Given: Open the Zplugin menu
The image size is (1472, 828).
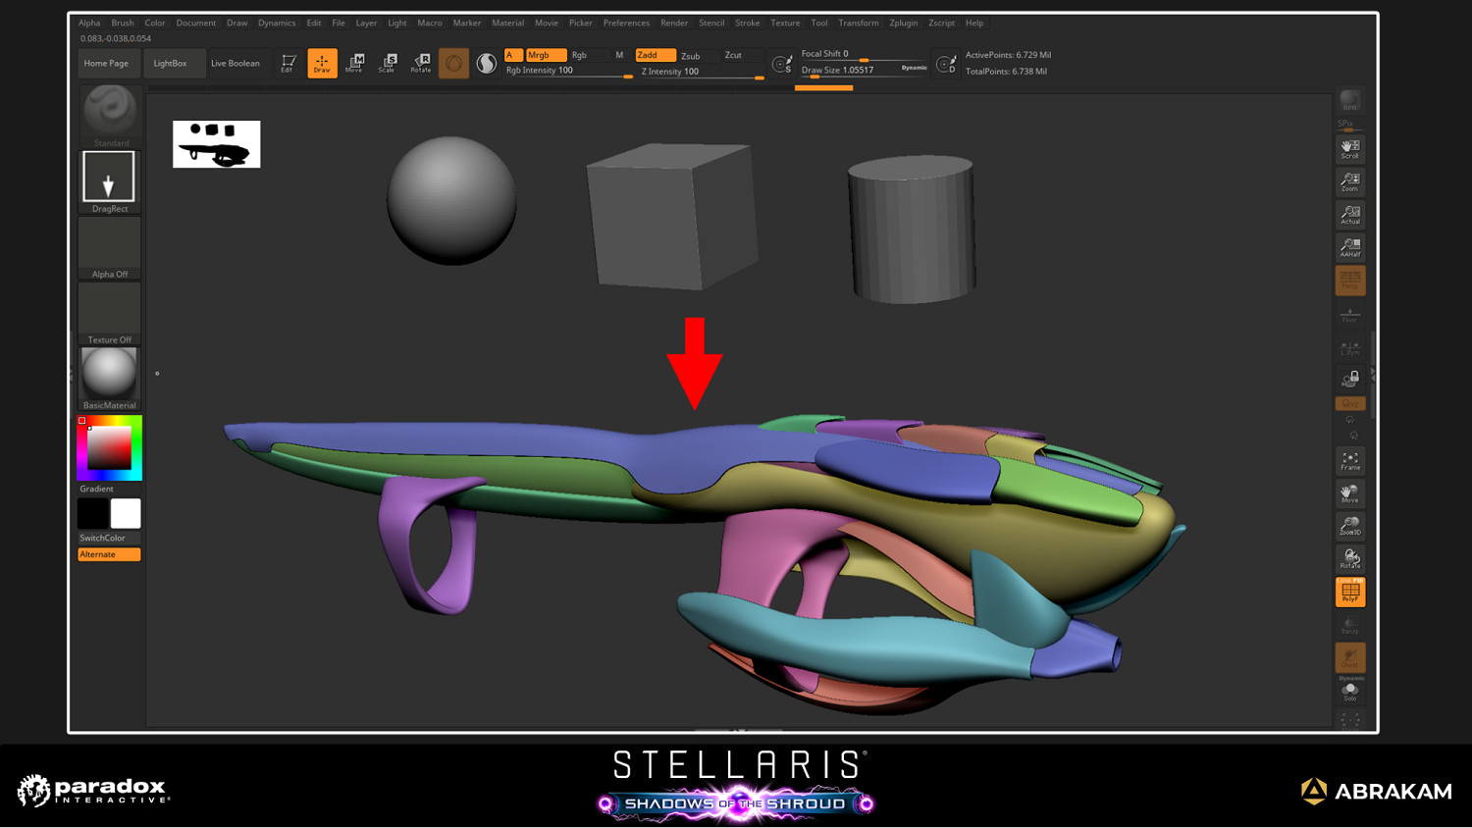Looking at the screenshot, I should [x=903, y=23].
